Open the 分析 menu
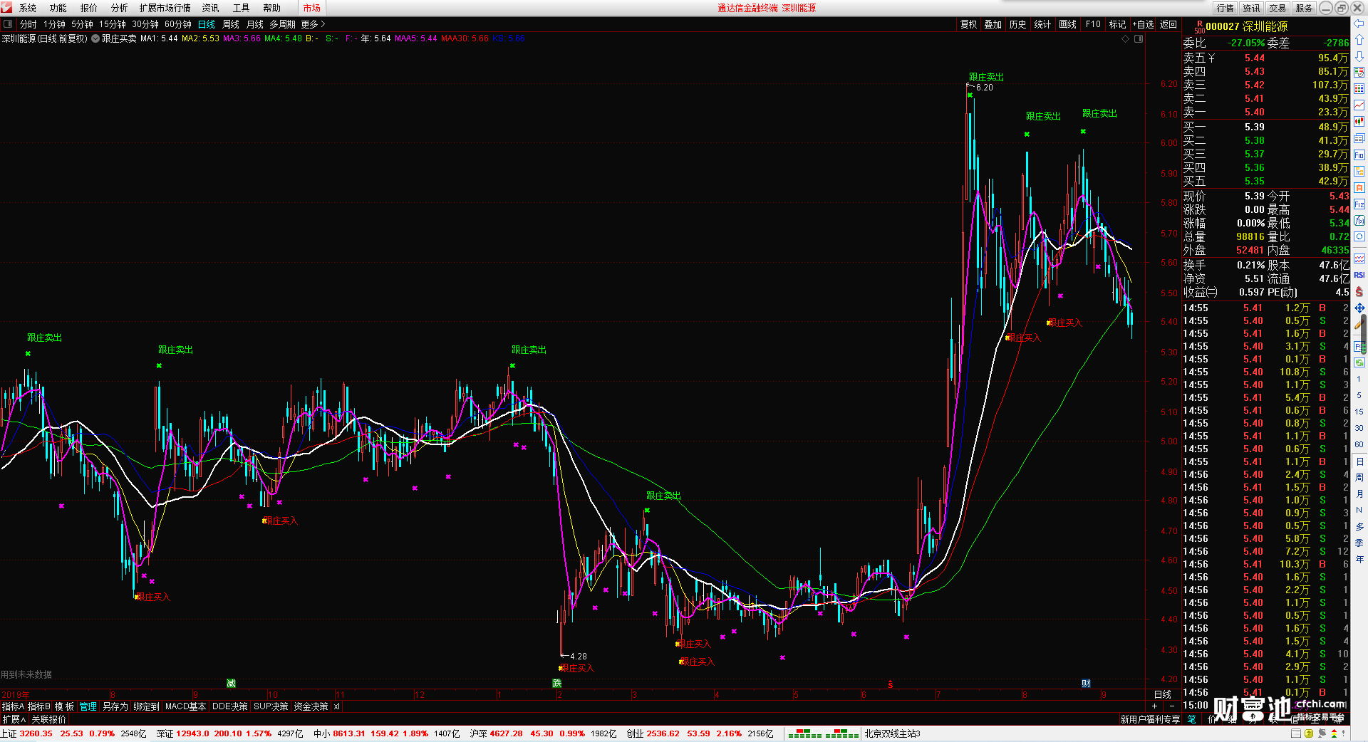The height and width of the screenshot is (742, 1368). [x=120, y=8]
